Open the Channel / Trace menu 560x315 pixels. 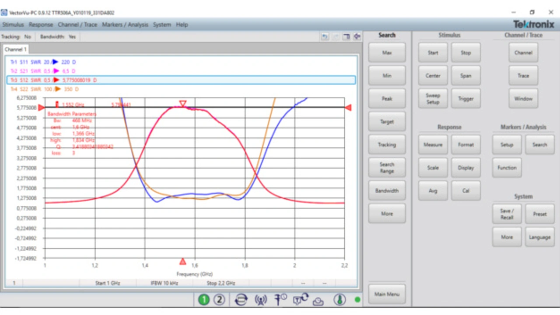[x=77, y=25]
